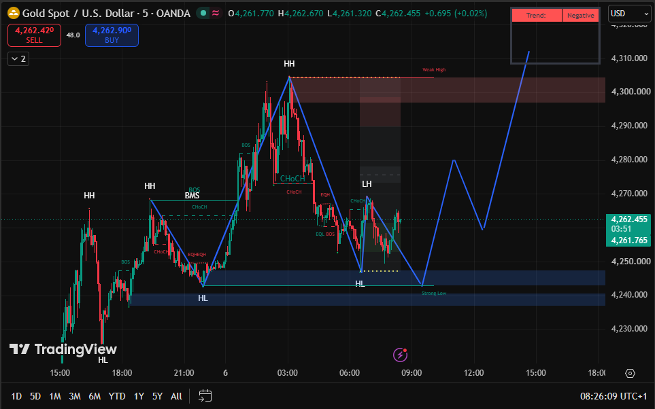This screenshot has width=655, height=409.
Task: Click the red supply zone rectangle
Action: click(447, 90)
